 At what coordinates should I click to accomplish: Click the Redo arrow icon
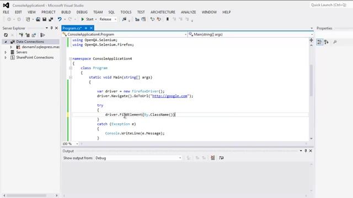pyautogui.click(x=70, y=19)
